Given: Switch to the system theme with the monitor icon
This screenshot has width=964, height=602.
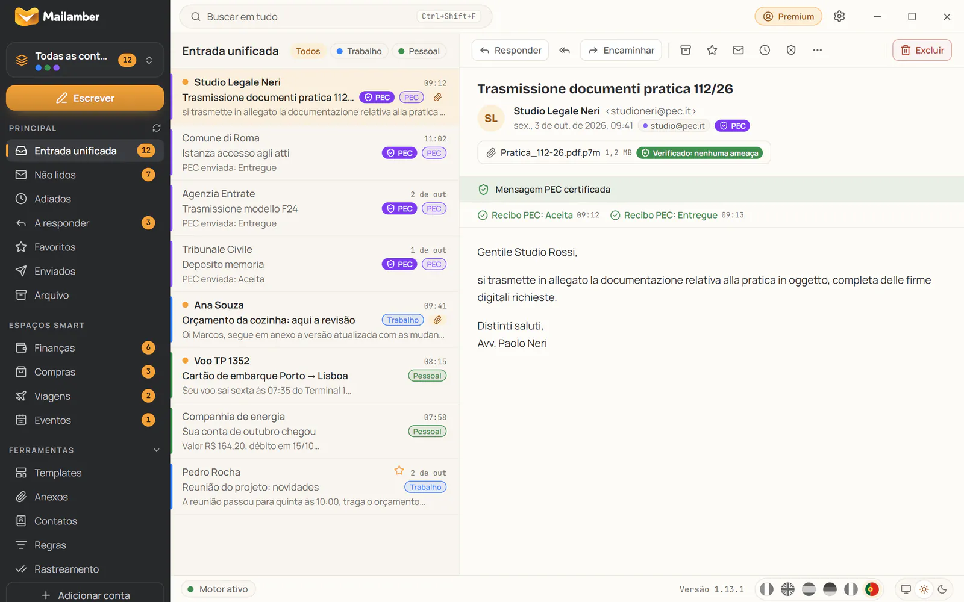Looking at the screenshot, I should pyautogui.click(x=906, y=589).
